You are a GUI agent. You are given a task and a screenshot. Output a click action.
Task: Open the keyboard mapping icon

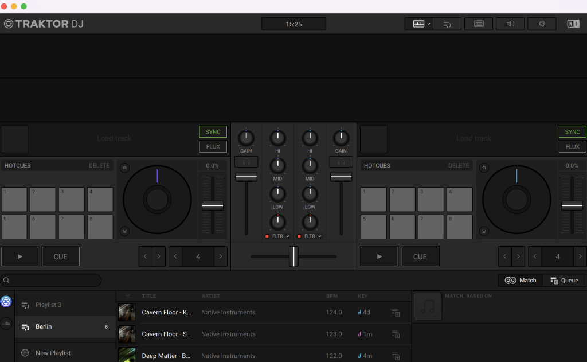click(x=479, y=24)
